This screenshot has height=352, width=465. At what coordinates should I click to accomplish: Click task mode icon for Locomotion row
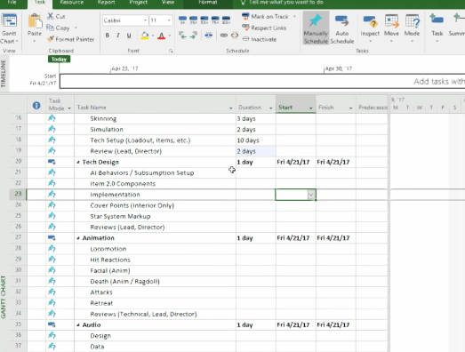52,248
